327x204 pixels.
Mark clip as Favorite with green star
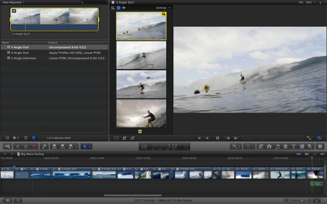pyautogui.click(x=18, y=146)
